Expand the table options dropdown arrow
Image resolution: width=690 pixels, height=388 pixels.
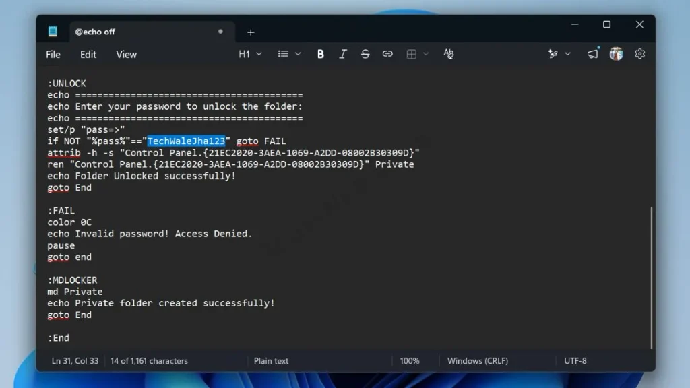click(x=426, y=54)
